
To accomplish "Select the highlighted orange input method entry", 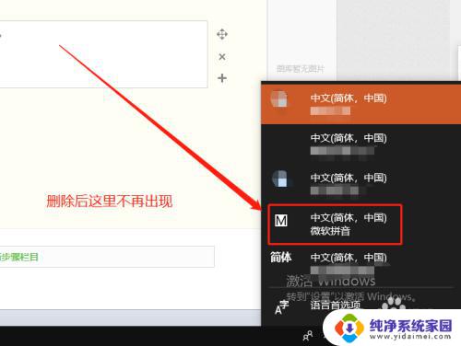I will (x=361, y=103).
